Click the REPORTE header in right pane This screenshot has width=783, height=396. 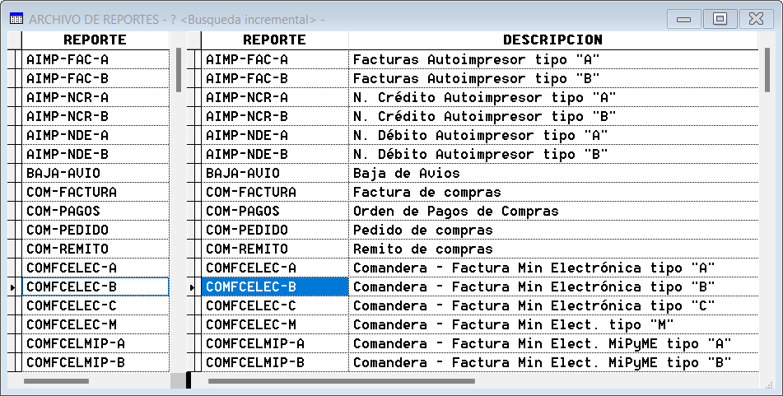click(274, 40)
